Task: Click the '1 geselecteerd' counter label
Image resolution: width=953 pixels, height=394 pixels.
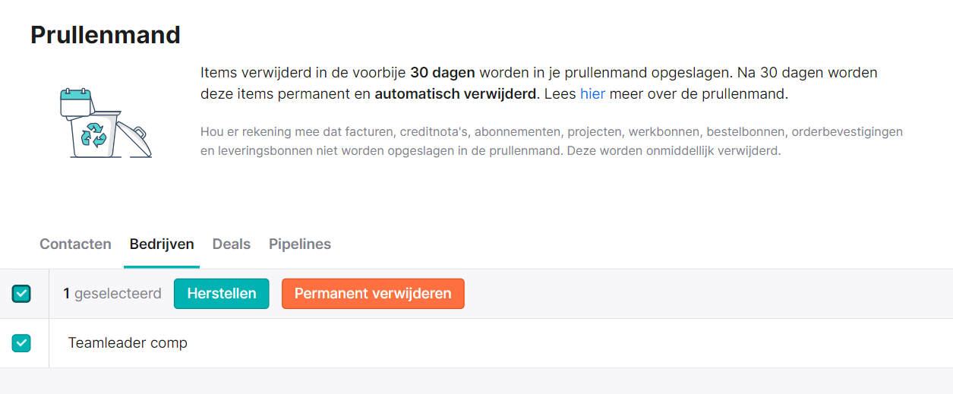Action: click(x=112, y=294)
